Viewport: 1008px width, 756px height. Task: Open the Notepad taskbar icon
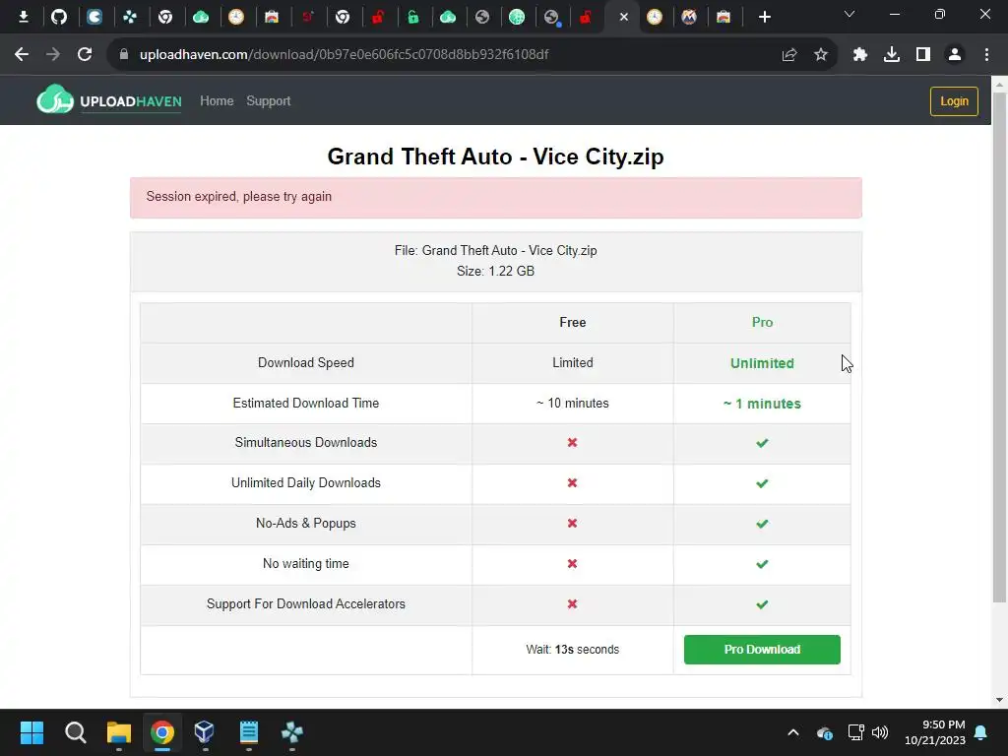point(249,732)
